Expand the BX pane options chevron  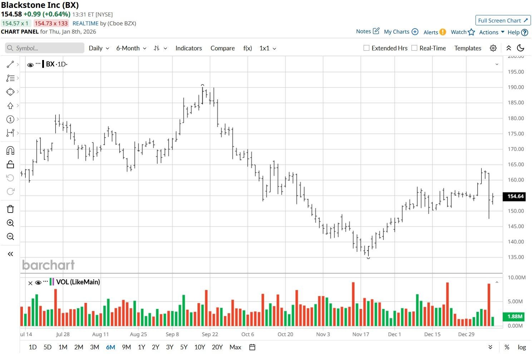[497, 64]
